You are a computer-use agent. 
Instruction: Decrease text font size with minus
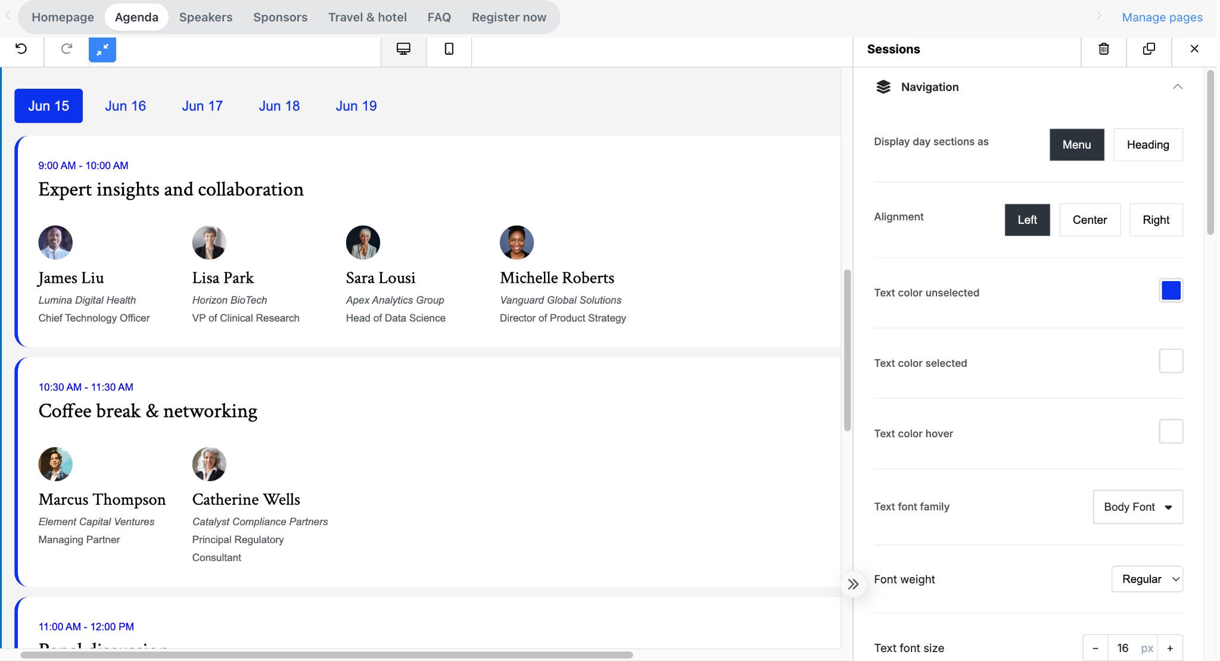tap(1095, 648)
